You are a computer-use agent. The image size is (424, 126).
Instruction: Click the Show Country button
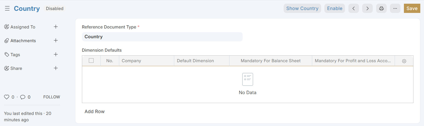(302, 8)
